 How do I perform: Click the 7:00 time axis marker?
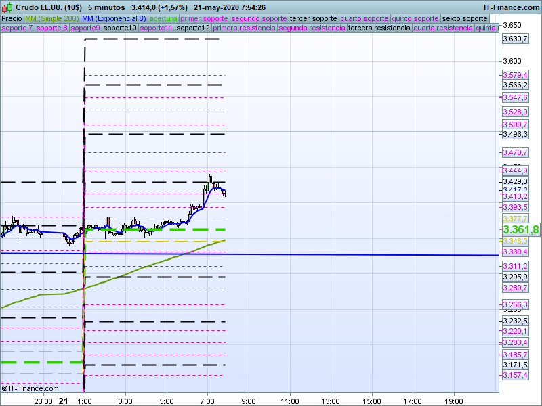click(x=207, y=401)
